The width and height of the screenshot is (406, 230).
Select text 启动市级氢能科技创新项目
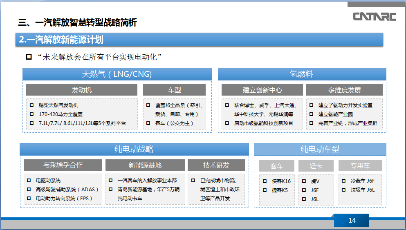coord(263,123)
